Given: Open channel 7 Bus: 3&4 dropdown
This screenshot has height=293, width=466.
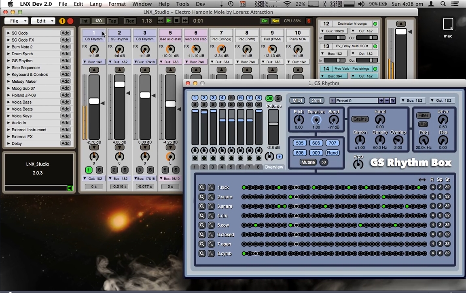Looking at the screenshot, I should [221, 62].
